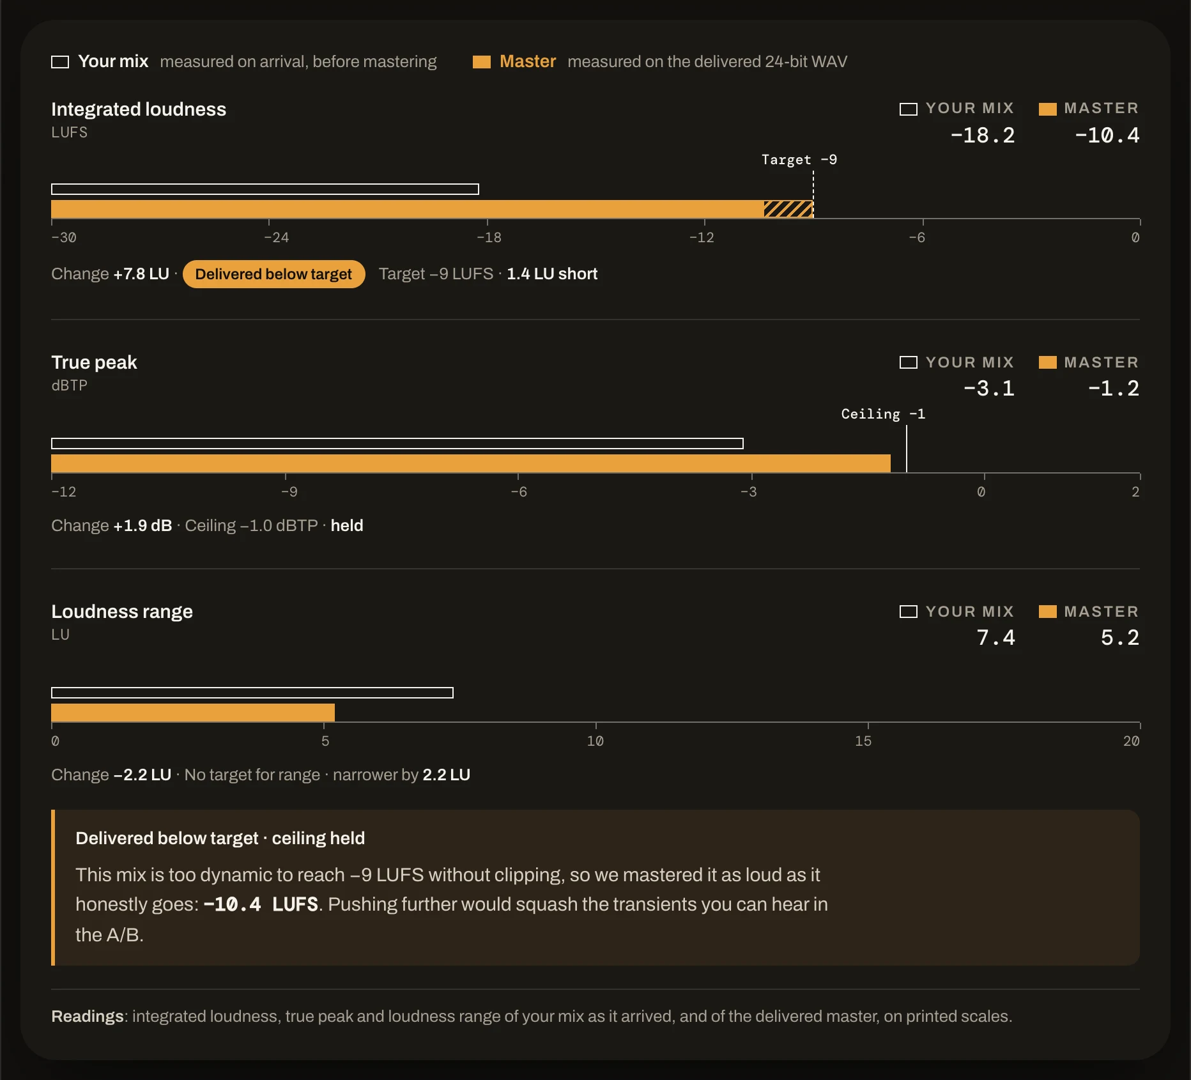Click the Your mix outline icon in Loudness range

point(909,612)
